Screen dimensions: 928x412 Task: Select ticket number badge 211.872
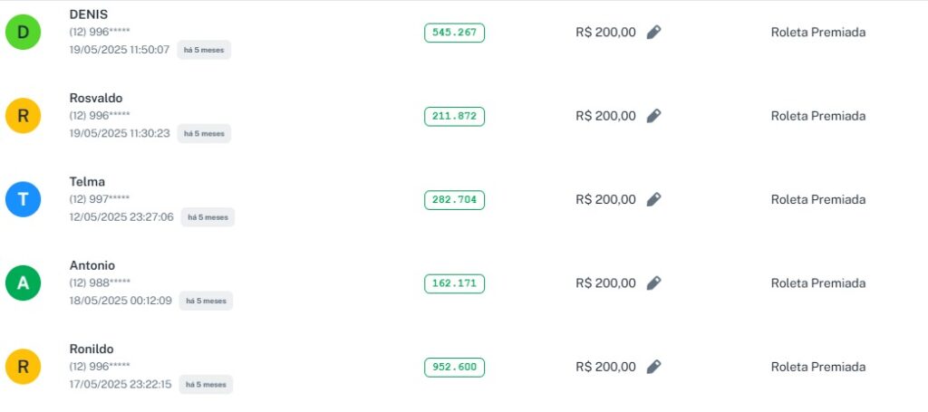tap(454, 116)
